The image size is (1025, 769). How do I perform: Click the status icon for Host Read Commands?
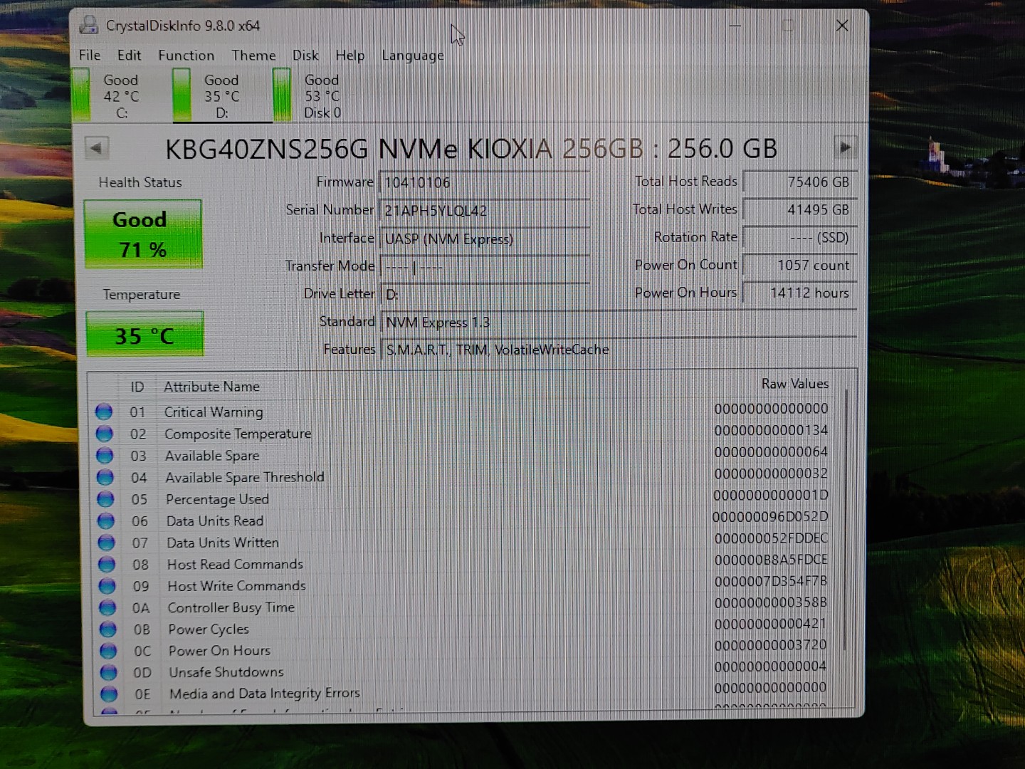pos(107,564)
